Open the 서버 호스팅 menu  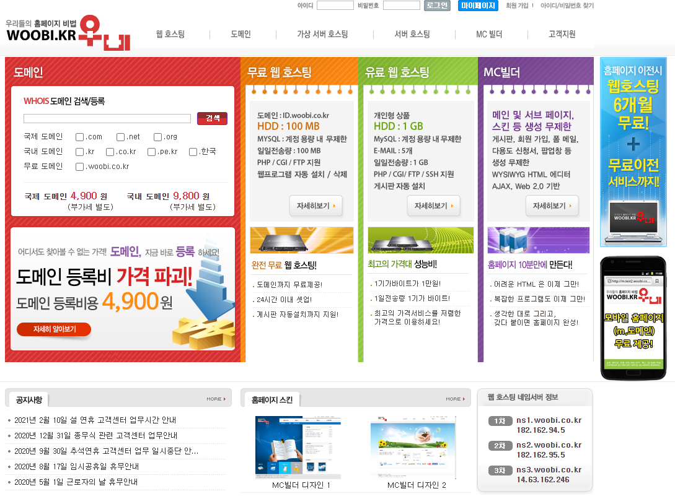[412, 34]
